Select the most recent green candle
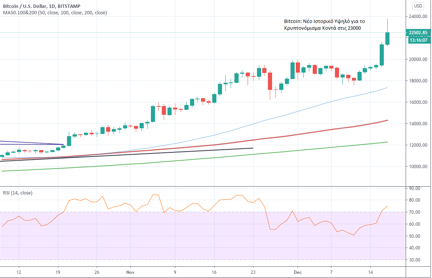The width and height of the screenshot is (432, 278). click(x=387, y=38)
